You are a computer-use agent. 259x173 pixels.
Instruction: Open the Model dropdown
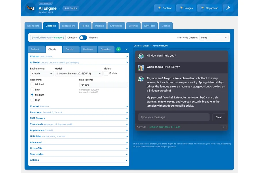[x=79, y=74]
